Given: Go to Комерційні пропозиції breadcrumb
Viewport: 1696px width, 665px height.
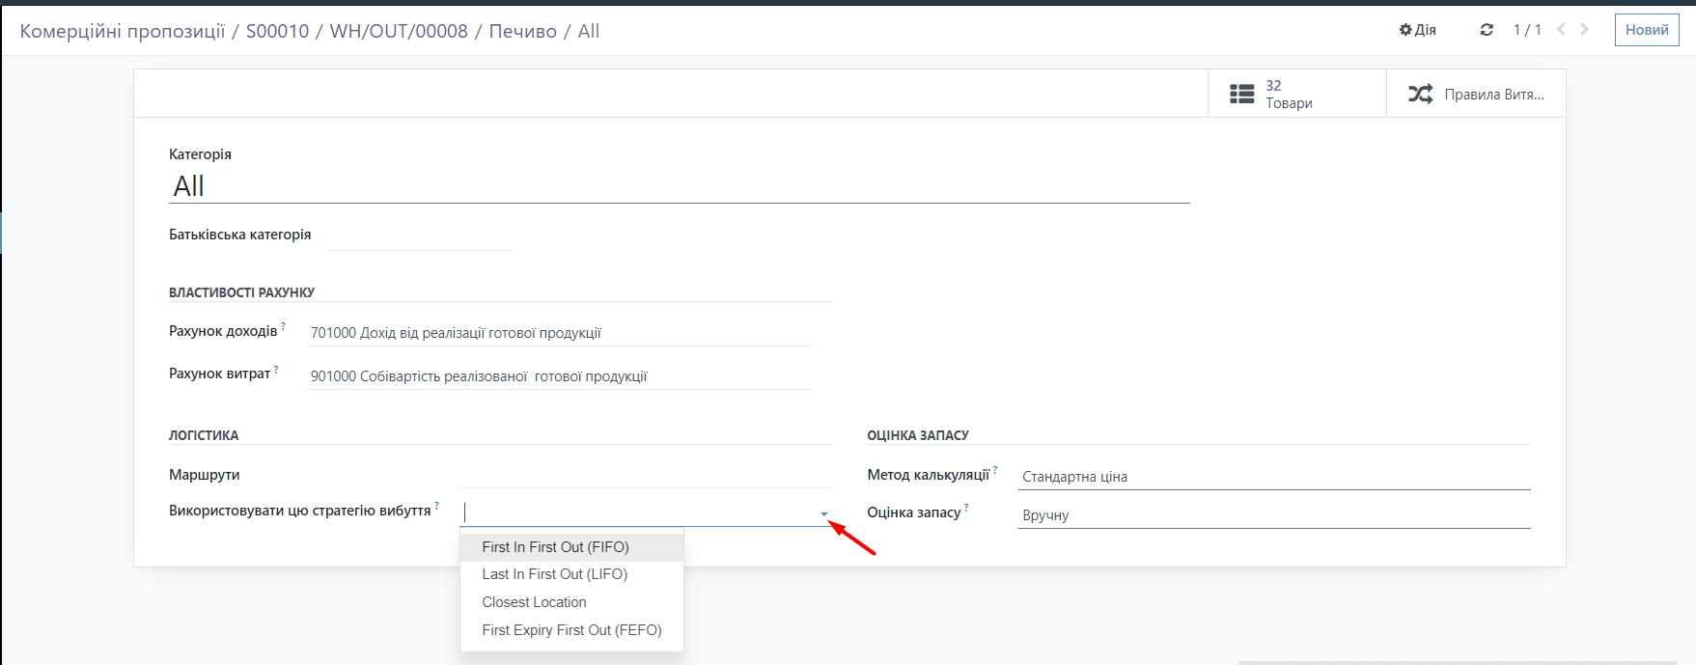Looking at the screenshot, I should [x=122, y=31].
